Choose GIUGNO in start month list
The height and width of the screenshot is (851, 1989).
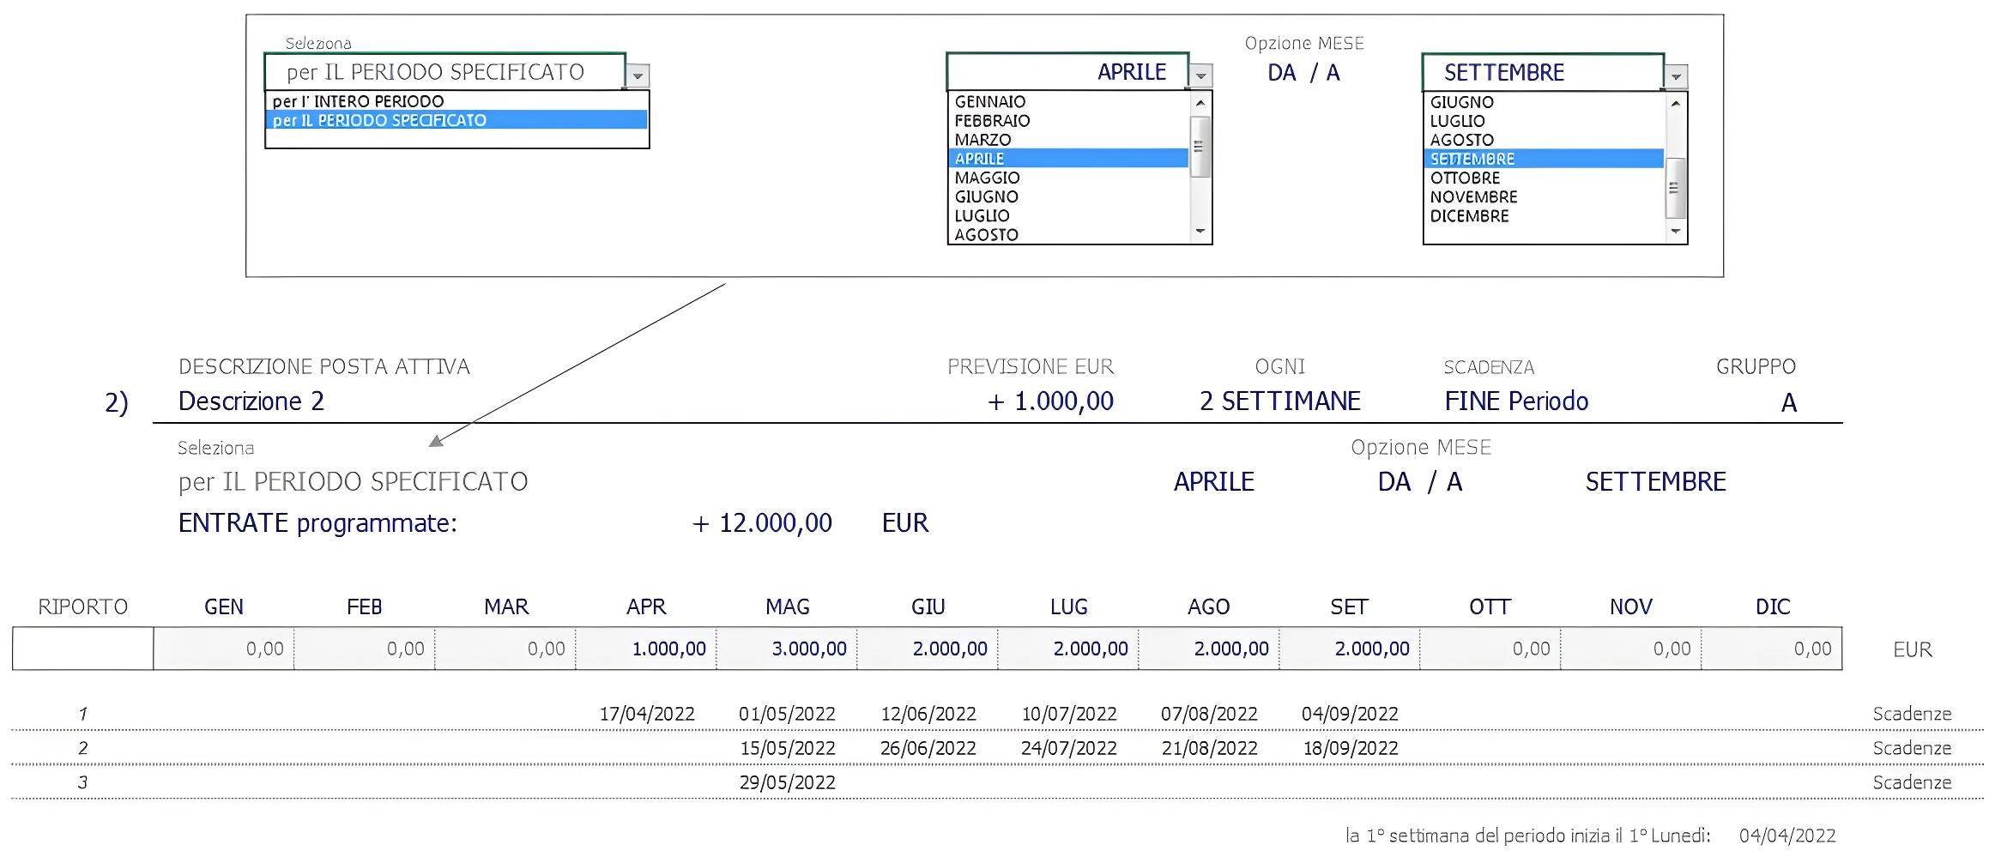1068,196
